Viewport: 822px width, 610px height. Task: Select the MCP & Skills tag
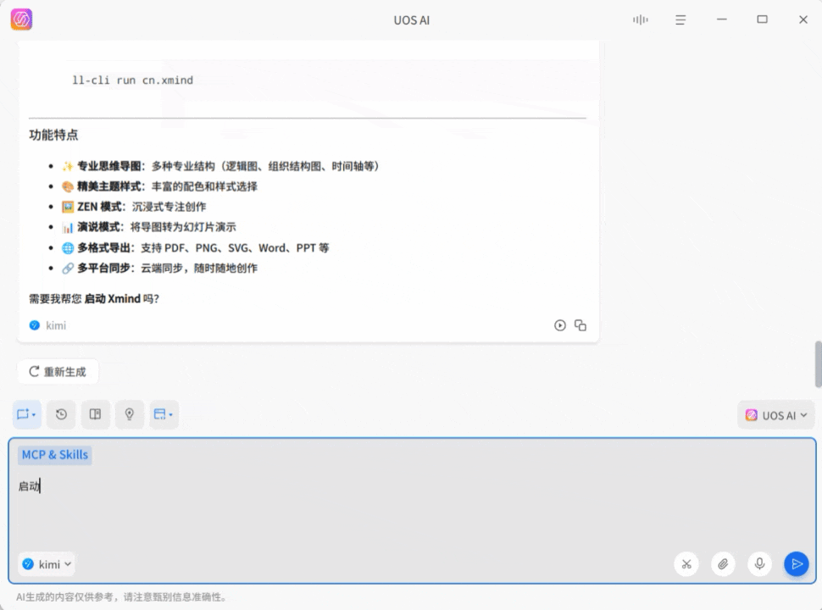[54, 455]
